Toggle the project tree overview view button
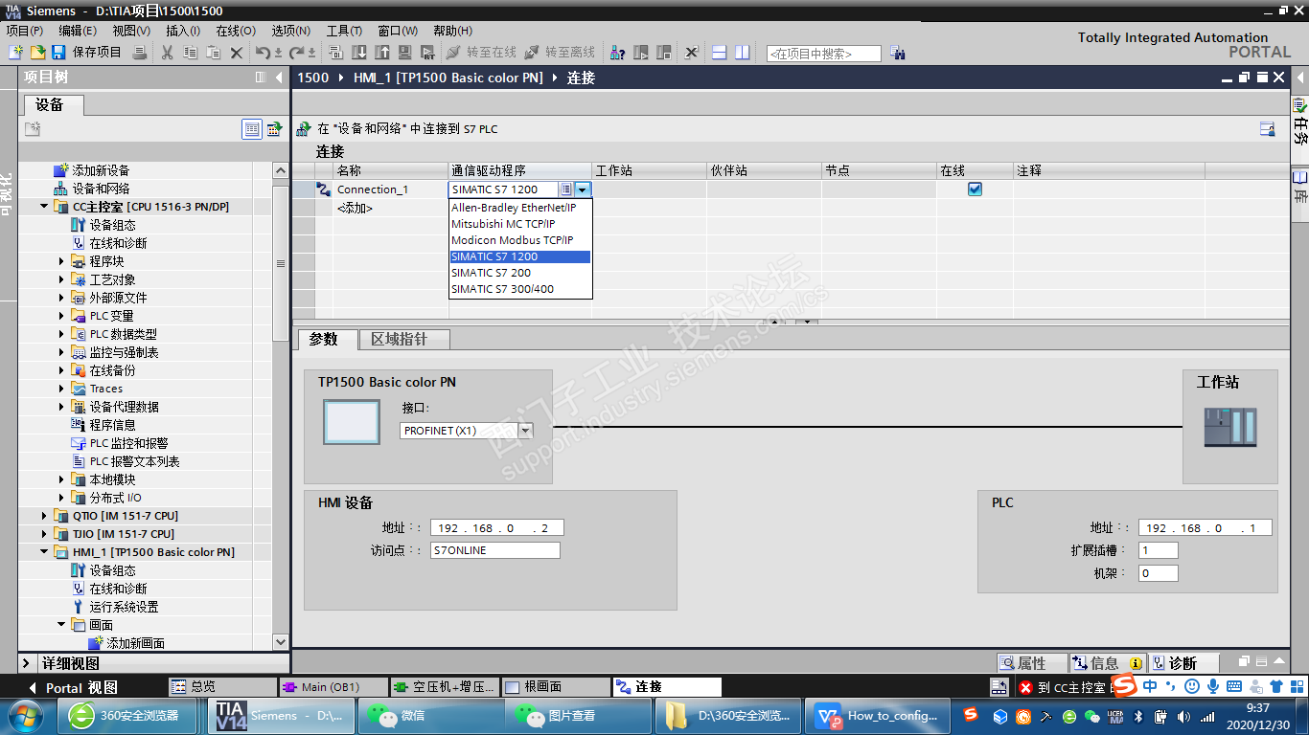The image size is (1309, 735). coord(252,129)
